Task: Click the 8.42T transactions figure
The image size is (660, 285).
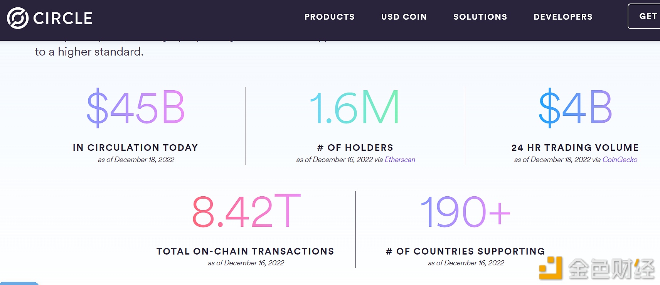Action: pyautogui.click(x=246, y=211)
